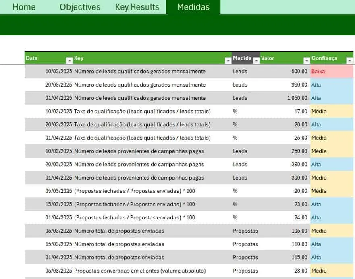Click Key cell of 01/04/2025 Propostas fechadas row
The height and width of the screenshot is (279, 355).
tap(152, 217)
